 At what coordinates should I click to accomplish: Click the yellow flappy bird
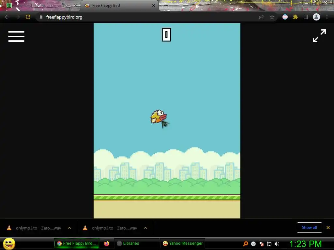click(159, 117)
